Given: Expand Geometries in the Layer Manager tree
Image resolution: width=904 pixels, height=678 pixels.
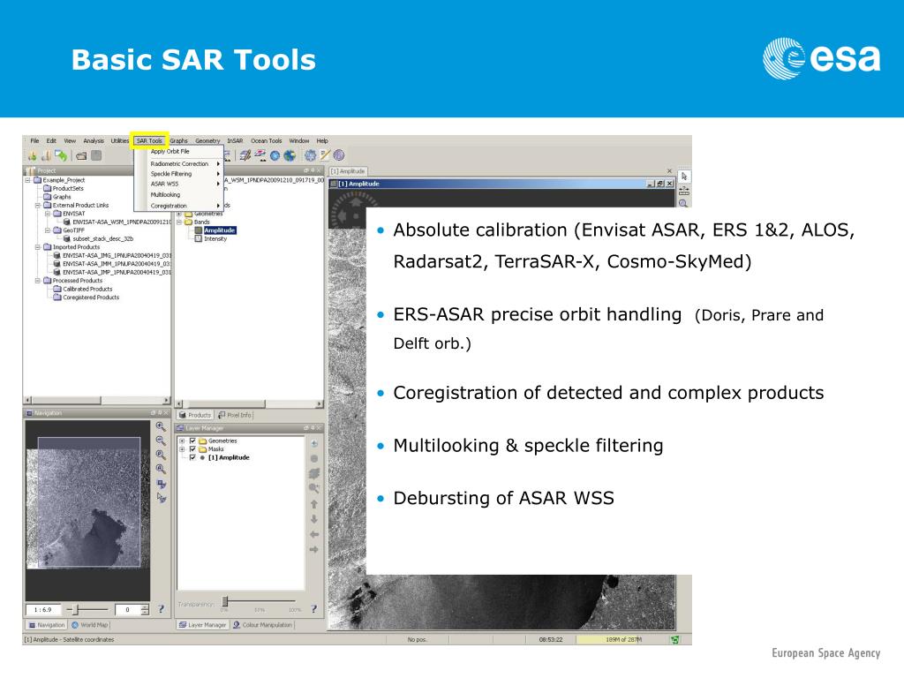Looking at the screenshot, I should (x=182, y=441).
